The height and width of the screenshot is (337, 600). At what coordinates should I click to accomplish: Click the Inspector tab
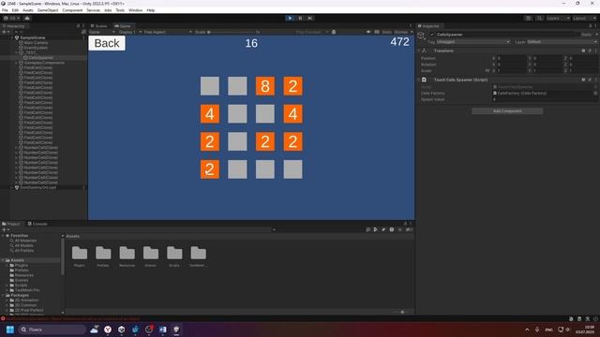[x=428, y=26]
